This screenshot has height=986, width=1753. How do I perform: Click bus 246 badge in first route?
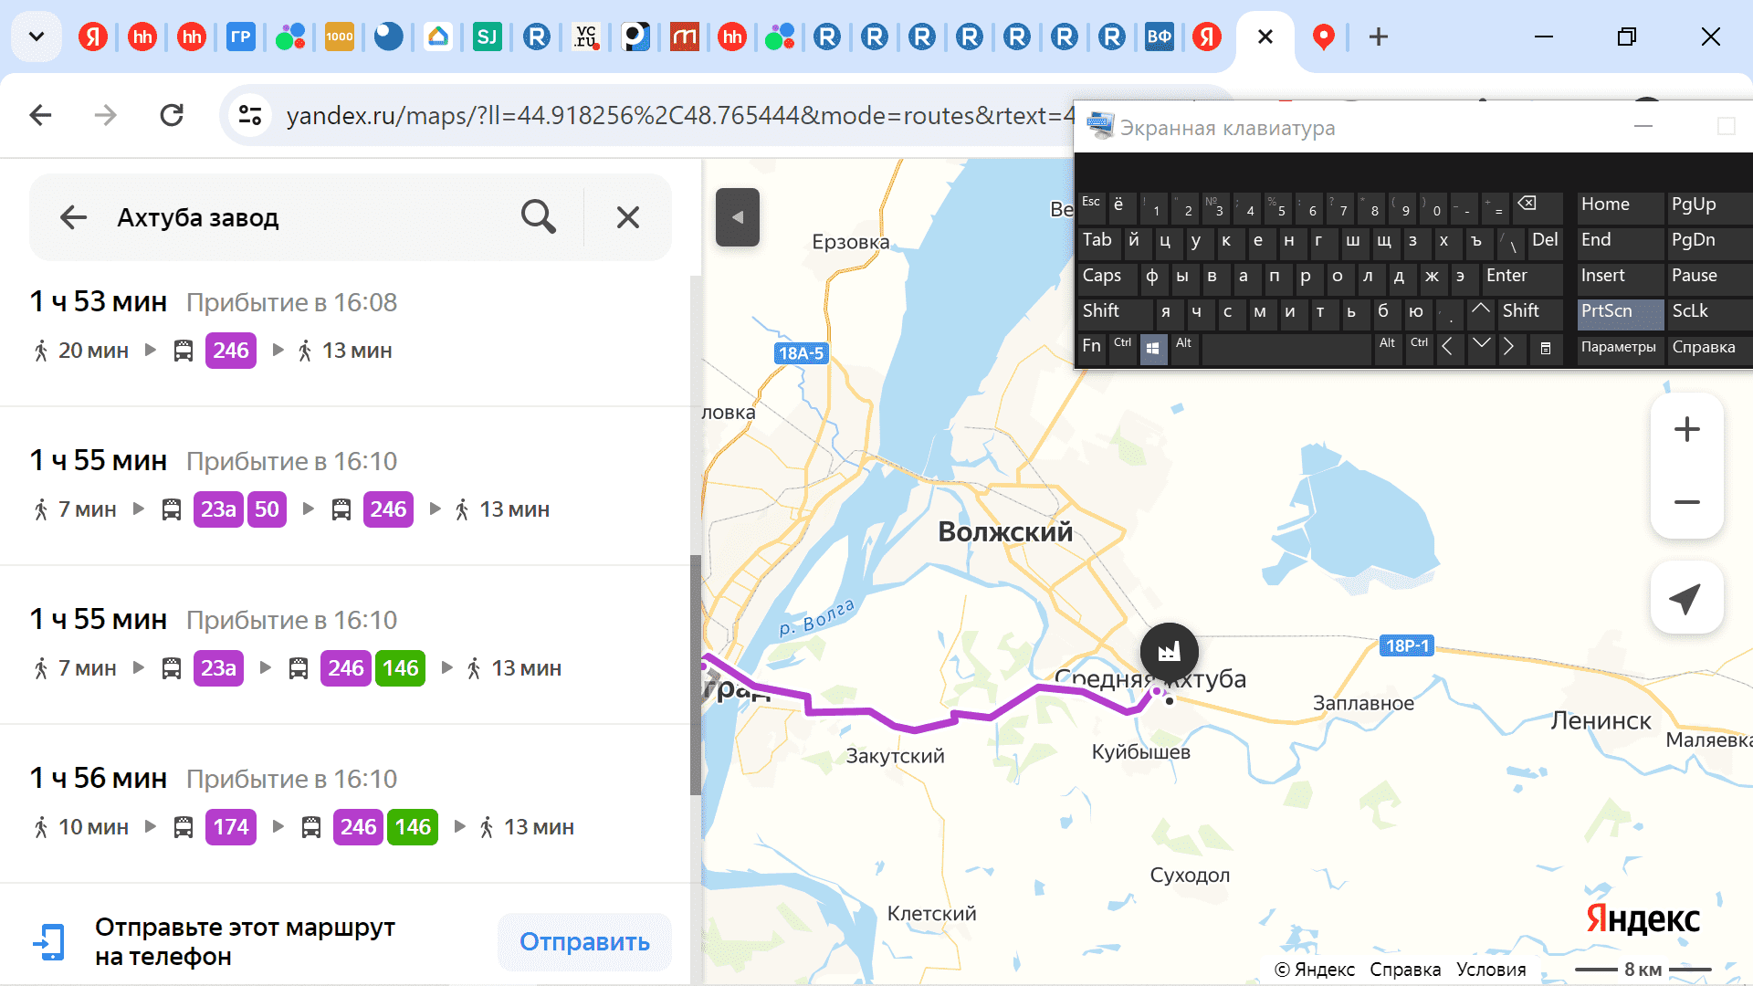tap(231, 351)
